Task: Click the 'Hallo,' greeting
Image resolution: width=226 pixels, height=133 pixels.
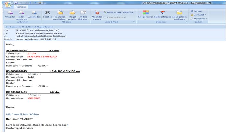Action: point(10,44)
